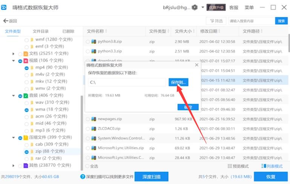The image size is (290, 184).
Task: Click the deep scan help question icon
Action: [83, 176]
